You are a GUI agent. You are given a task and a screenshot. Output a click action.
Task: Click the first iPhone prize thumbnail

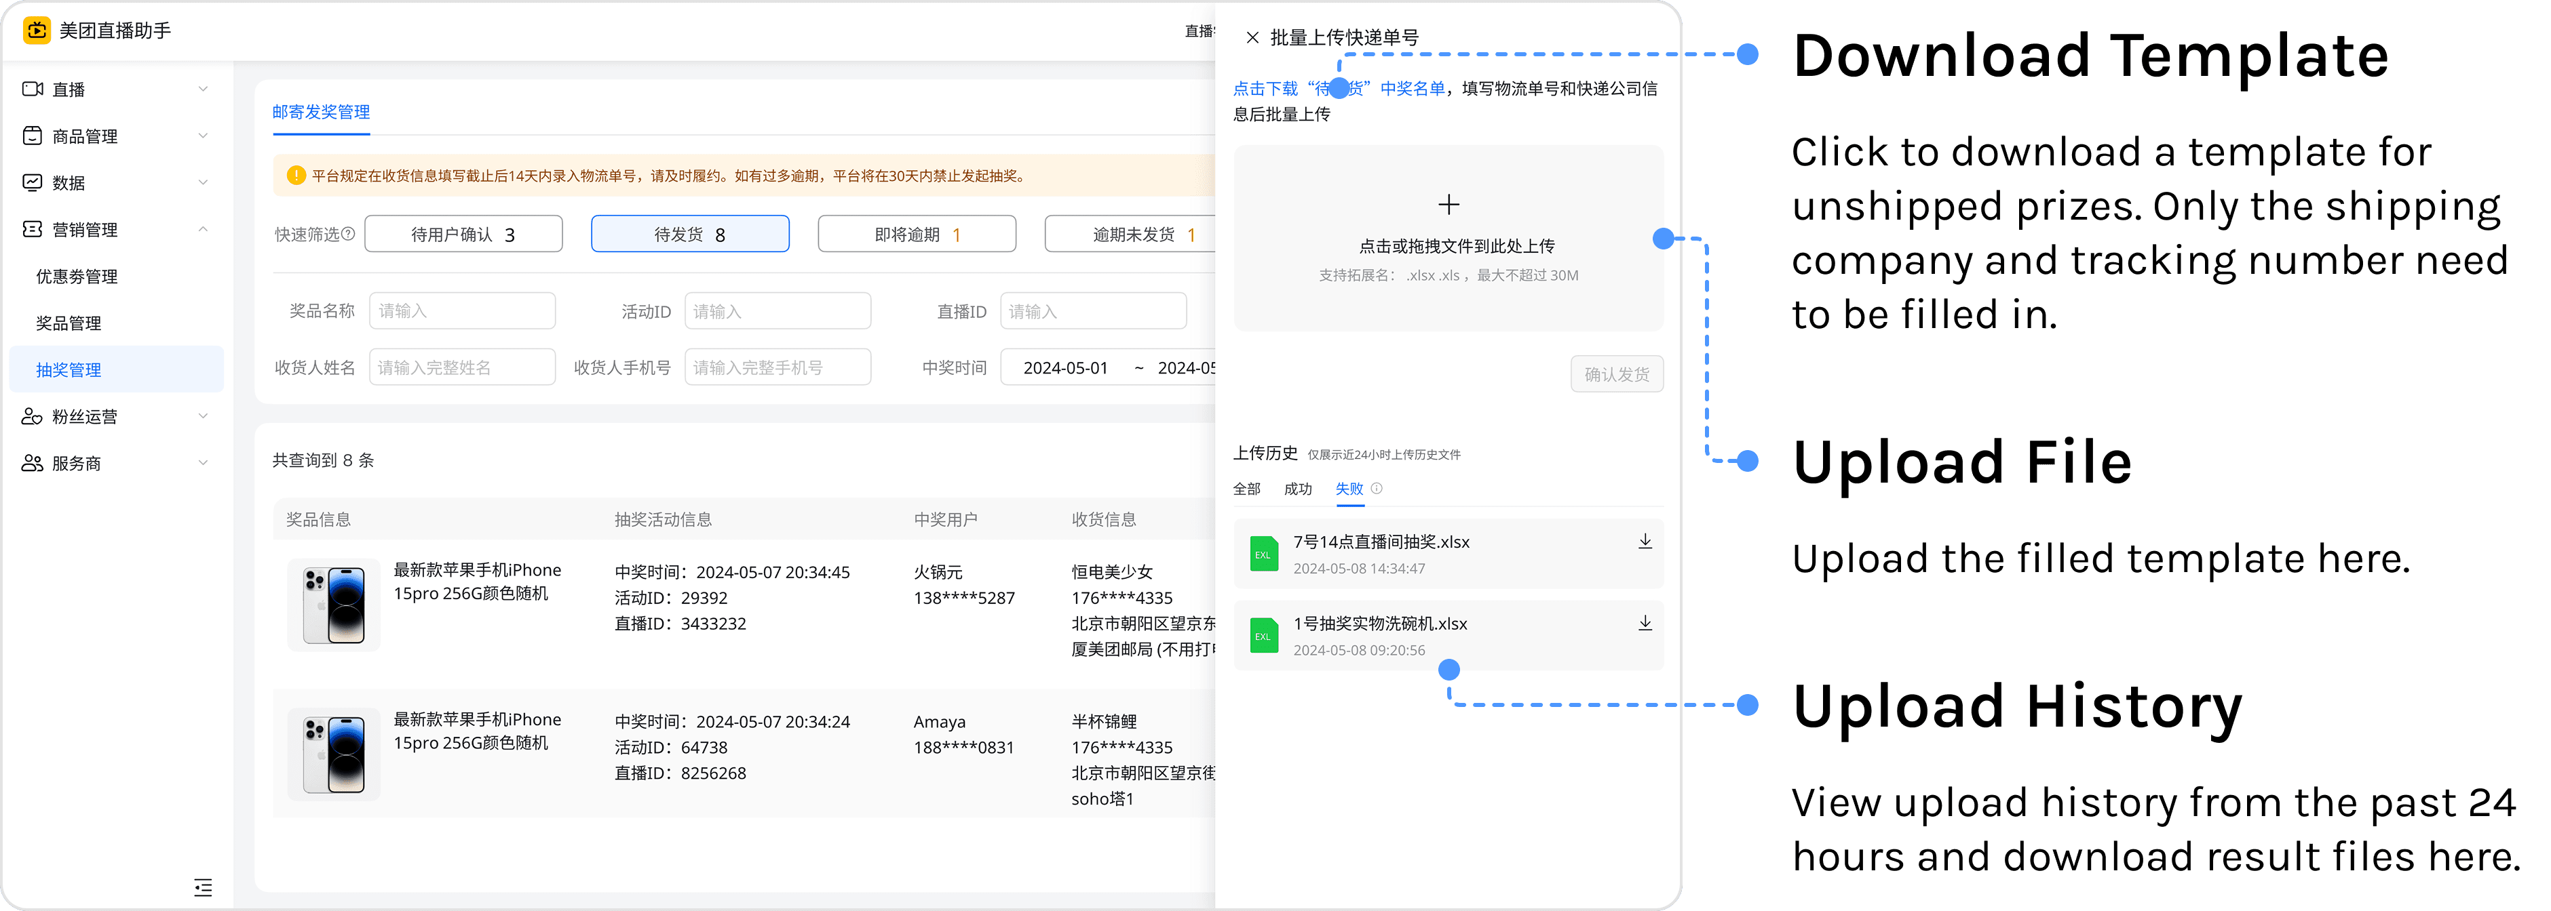pos(334,605)
